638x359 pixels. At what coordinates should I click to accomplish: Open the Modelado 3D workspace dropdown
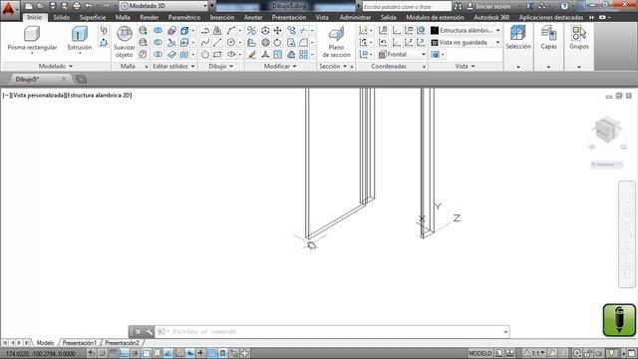tap(164, 6)
